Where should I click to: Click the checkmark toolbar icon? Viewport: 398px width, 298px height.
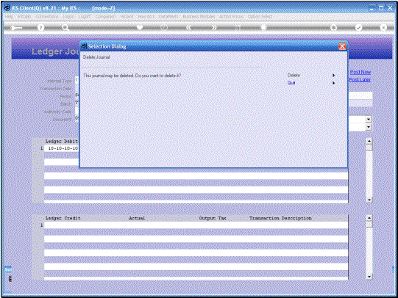[358, 27]
